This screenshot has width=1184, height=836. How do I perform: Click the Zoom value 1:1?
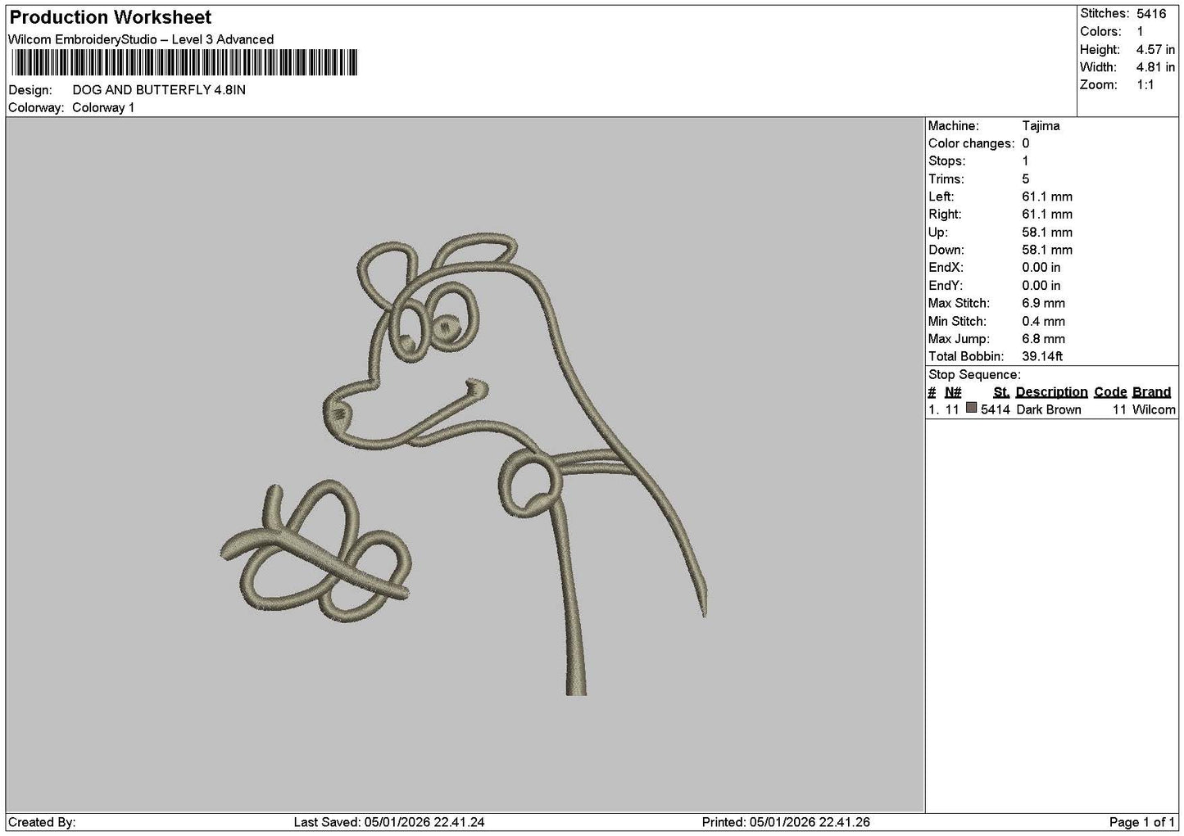click(x=1145, y=85)
